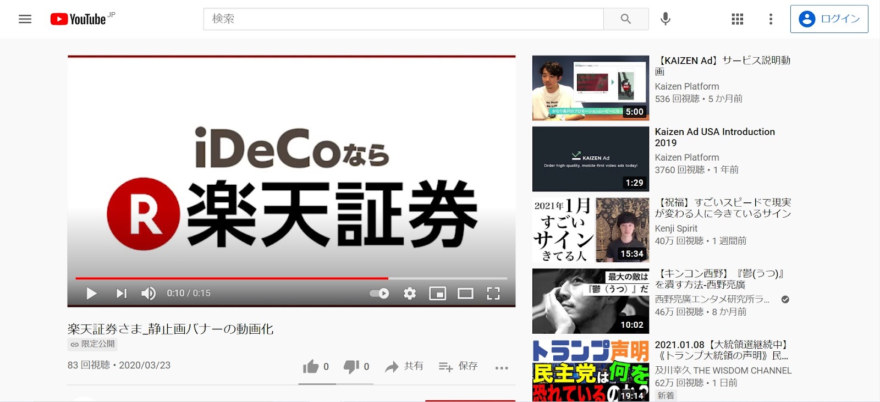The width and height of the screenshot is (880, 402).
Task: Open title 【祝福】すごいスピードで現実が変わる人
Action: [x=723, y=208]
